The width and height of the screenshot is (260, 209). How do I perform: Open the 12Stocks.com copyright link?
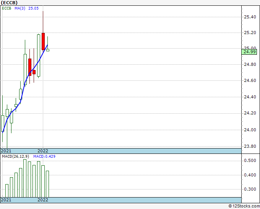[244, 206]
